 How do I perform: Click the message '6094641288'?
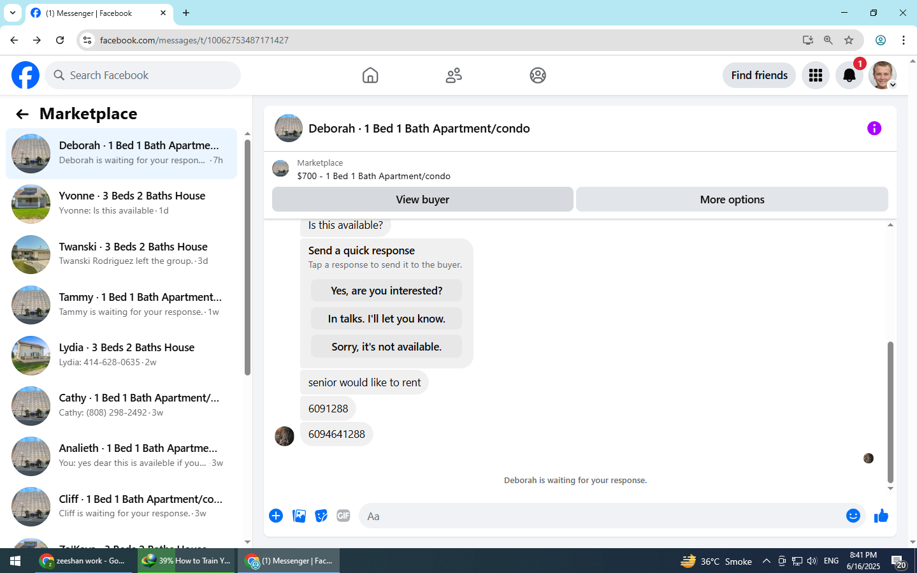pos(336,434)
